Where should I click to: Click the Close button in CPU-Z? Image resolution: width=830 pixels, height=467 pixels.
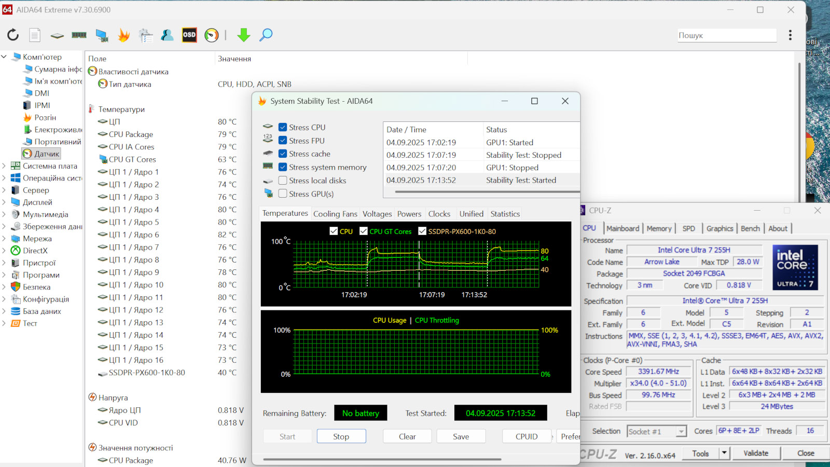(x=806, y=453)
